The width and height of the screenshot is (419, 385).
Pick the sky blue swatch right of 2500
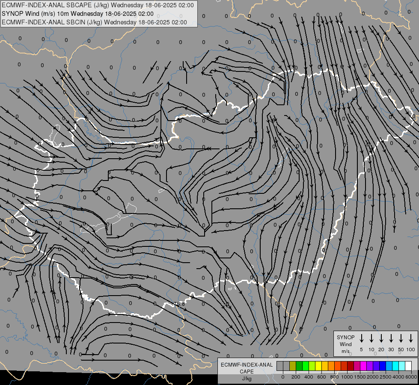(x=389, y=366)
